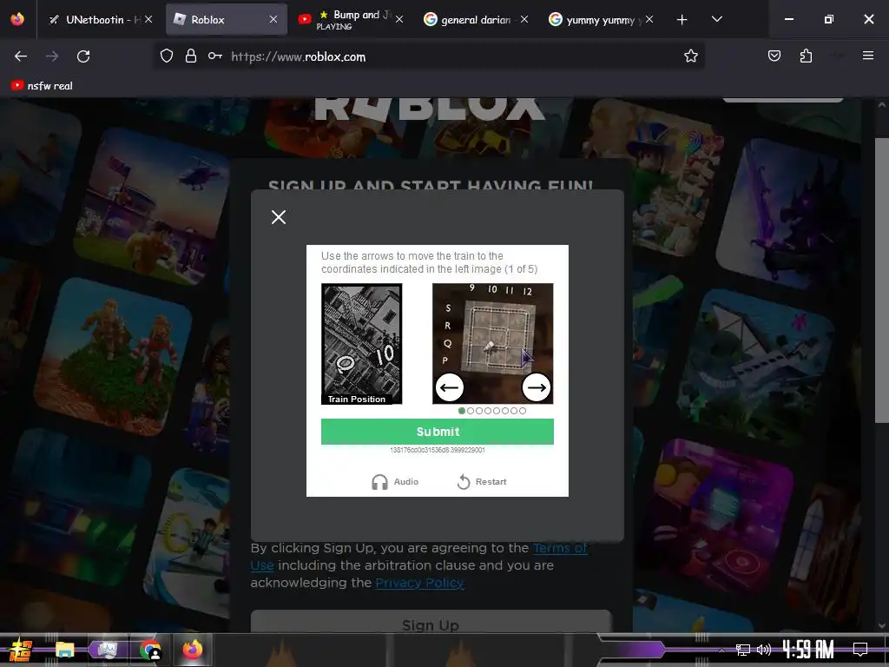Click the page vertical scrollbar thumb
889x667 pixels.
[881, 280]
